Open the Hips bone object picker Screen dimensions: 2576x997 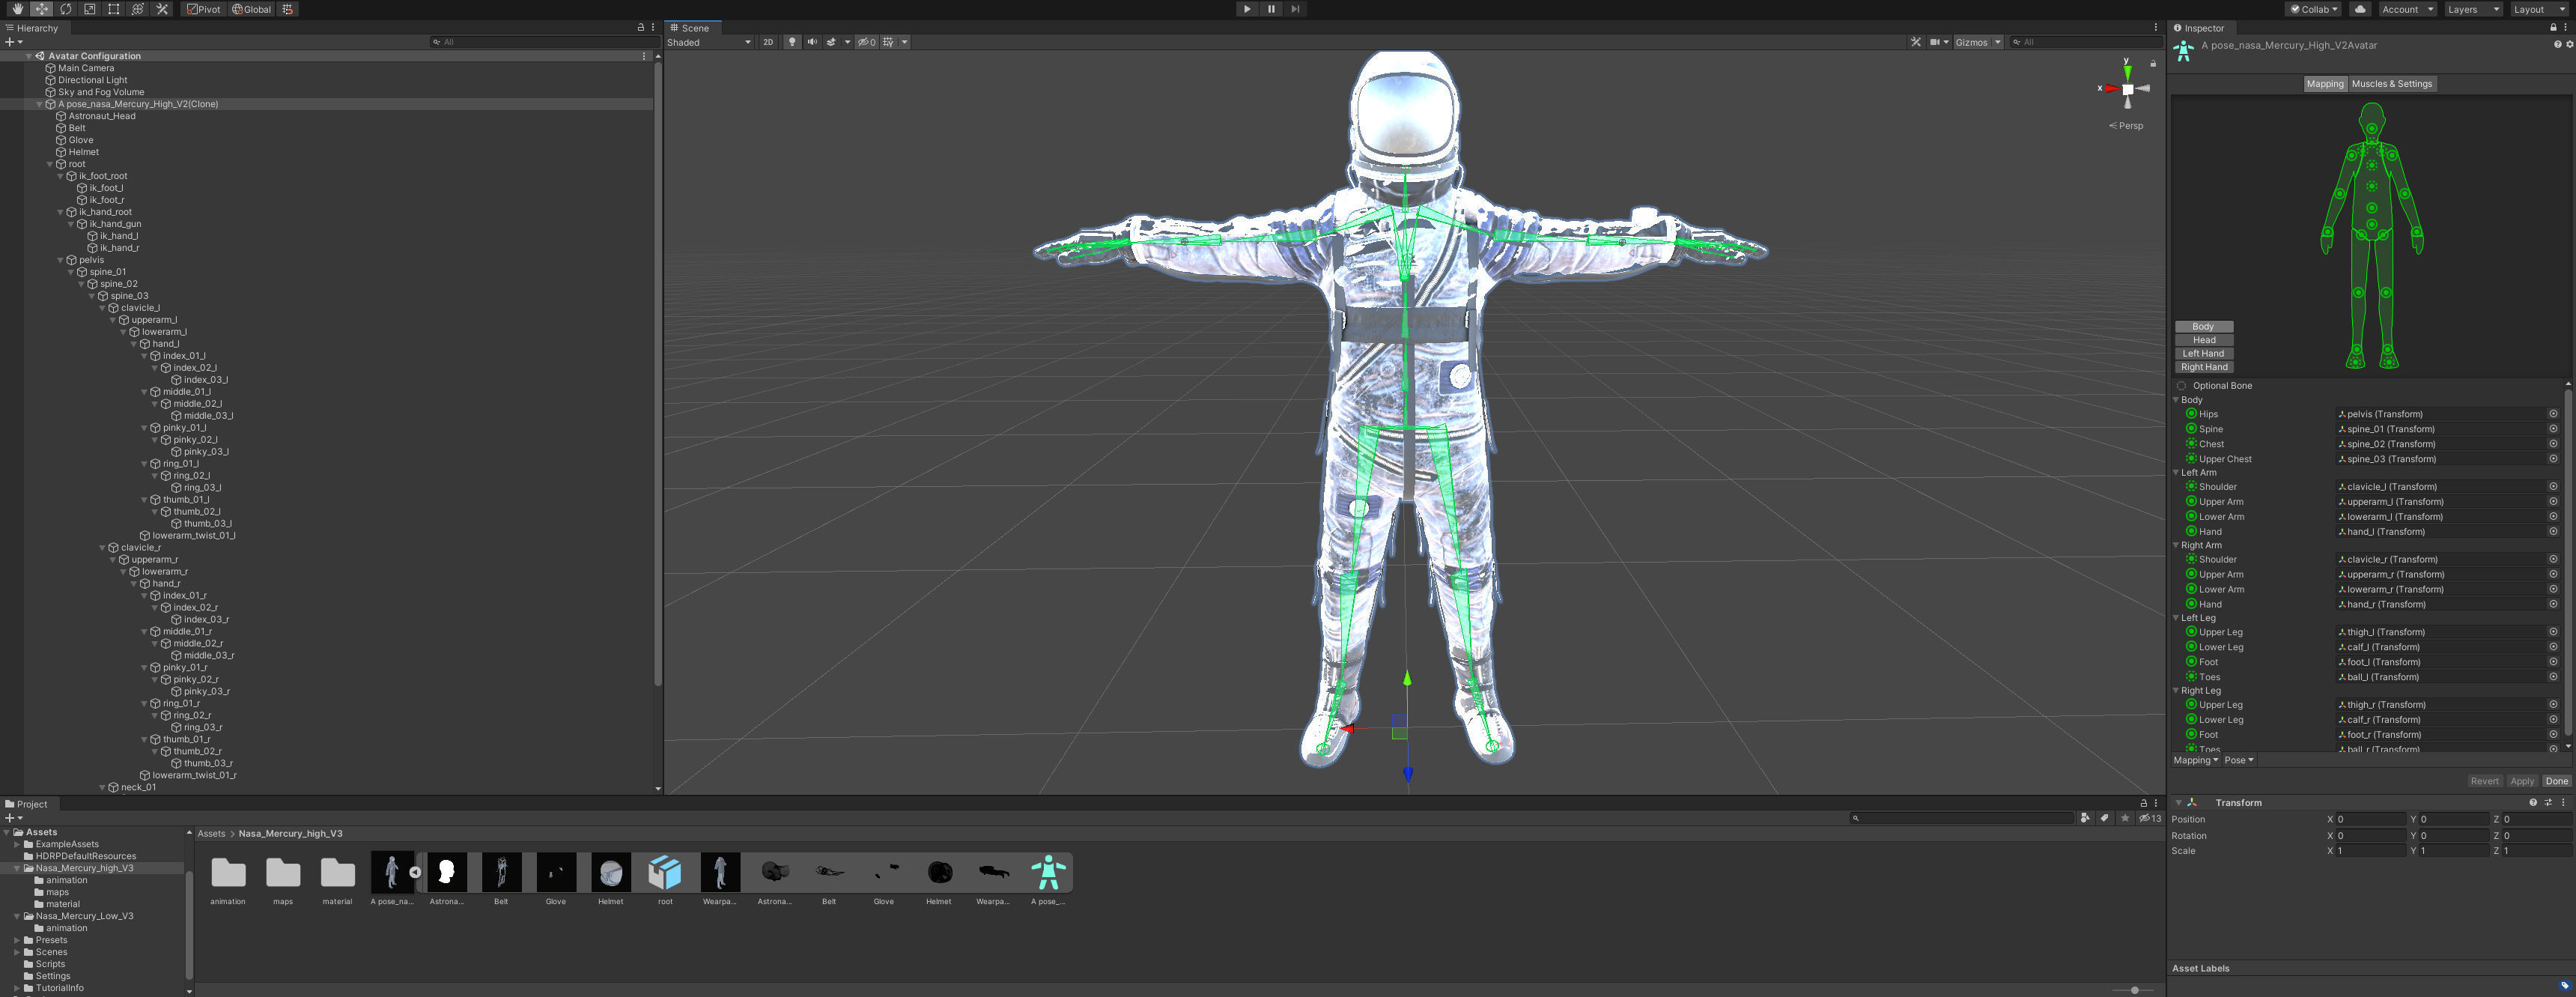click(2552, 414)
